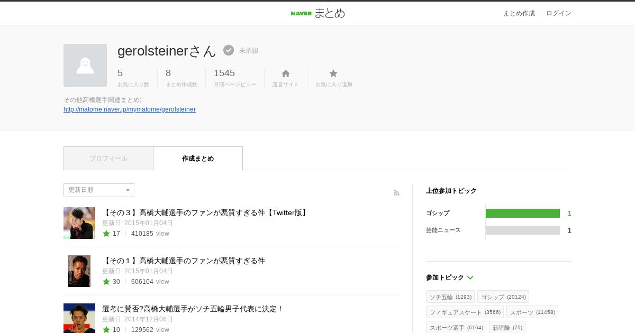
Task: Open the 更新日順 sort dropdown
Action: pos(99,190)
